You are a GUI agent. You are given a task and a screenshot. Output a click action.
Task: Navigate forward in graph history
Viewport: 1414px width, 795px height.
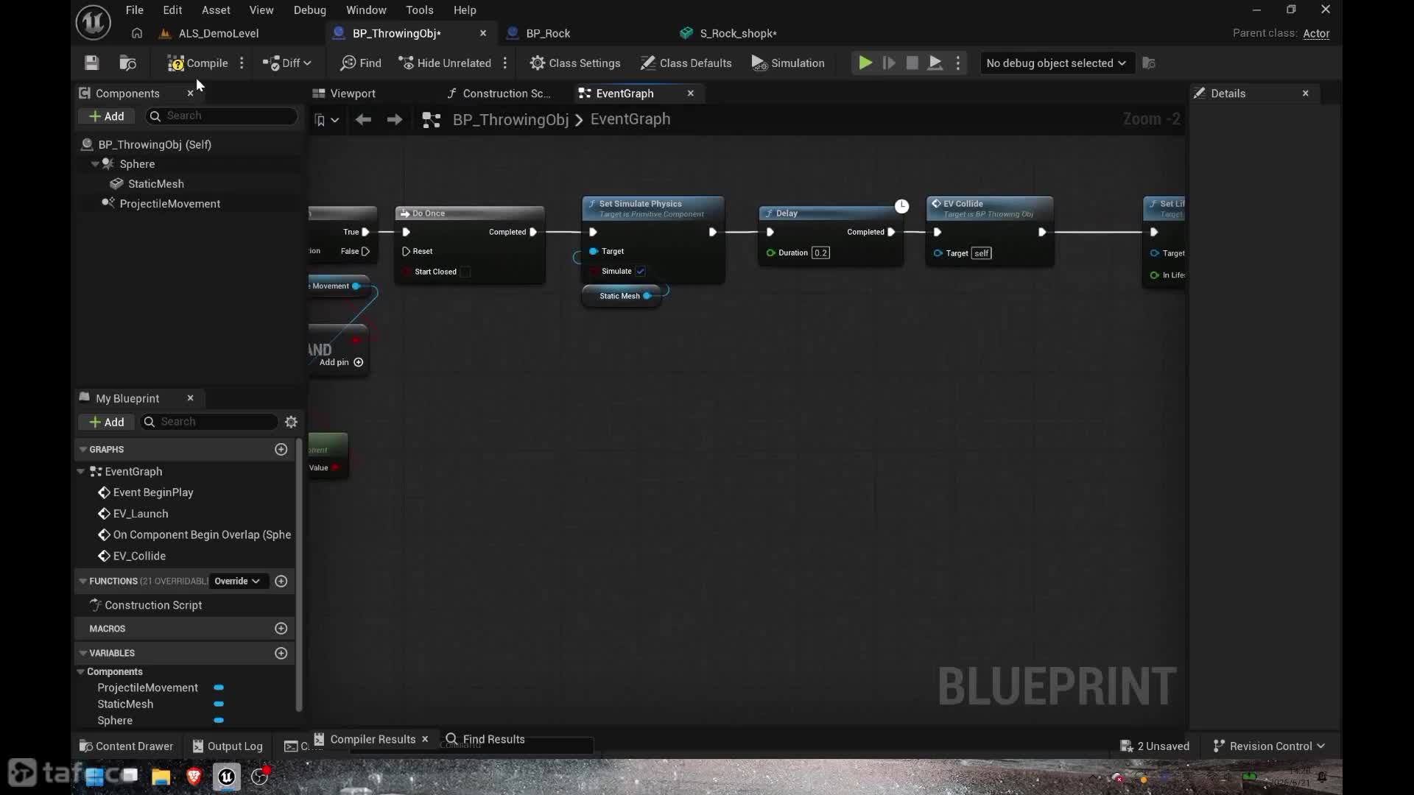[395, 119]
